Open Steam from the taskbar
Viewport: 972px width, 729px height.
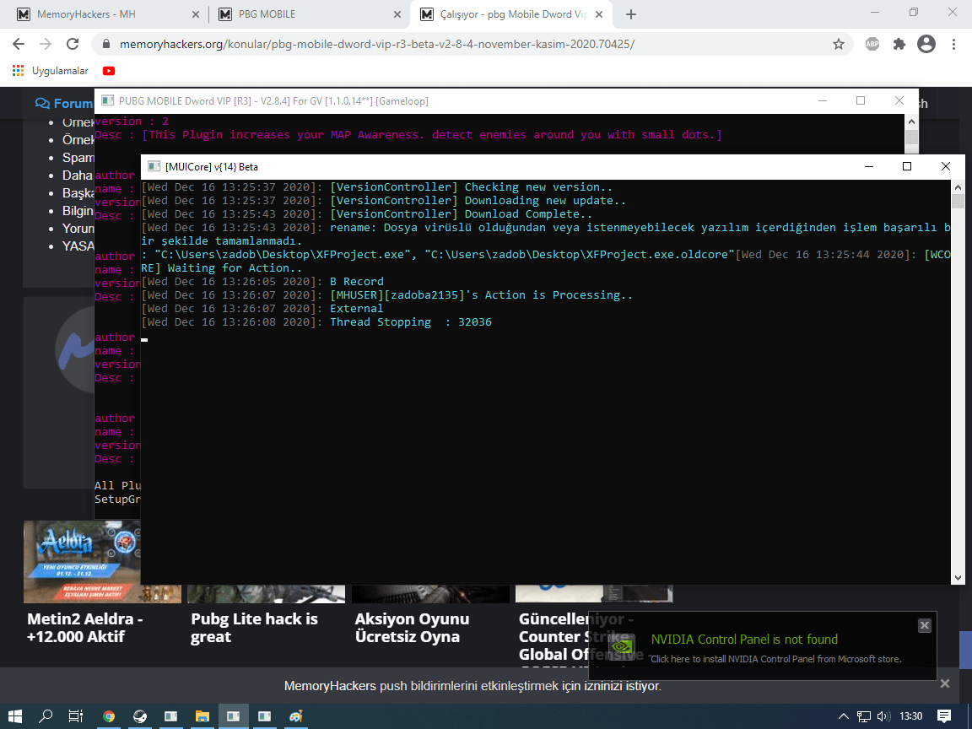(140, 716)
